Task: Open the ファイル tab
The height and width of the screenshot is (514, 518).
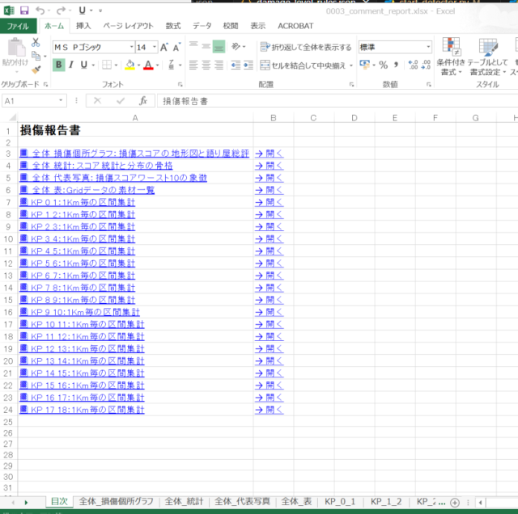Action: tap(18, 26)
